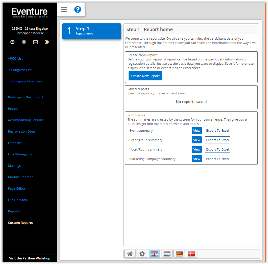Click the blue help question mark icon
Screen dimensions: 268x264
(x=77, y=9)
